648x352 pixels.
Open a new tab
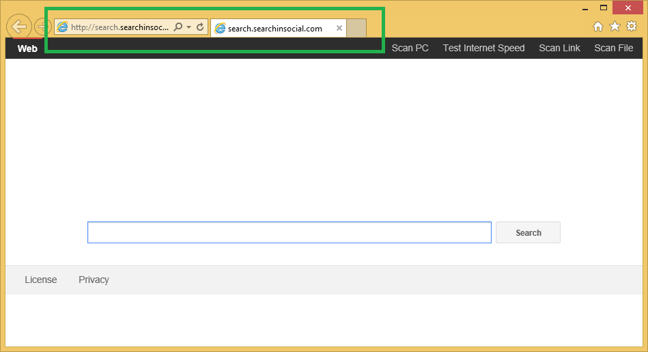click(x=356, y=29)
